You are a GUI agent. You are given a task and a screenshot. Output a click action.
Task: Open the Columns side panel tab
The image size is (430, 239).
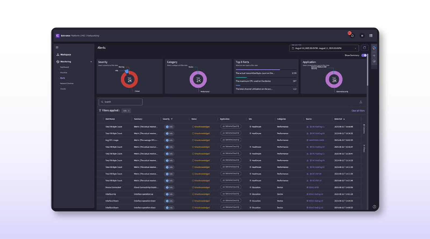pos(364,129)
